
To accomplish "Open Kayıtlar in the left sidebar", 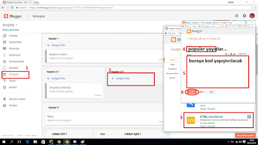I will coord(13,36).
